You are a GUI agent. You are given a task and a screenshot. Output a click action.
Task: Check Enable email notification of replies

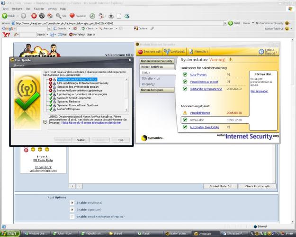coord(72,216)
